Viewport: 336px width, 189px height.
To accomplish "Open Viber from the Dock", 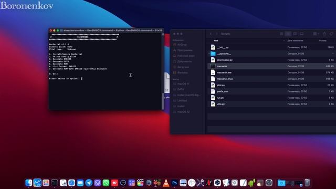I will pos(97,183).
